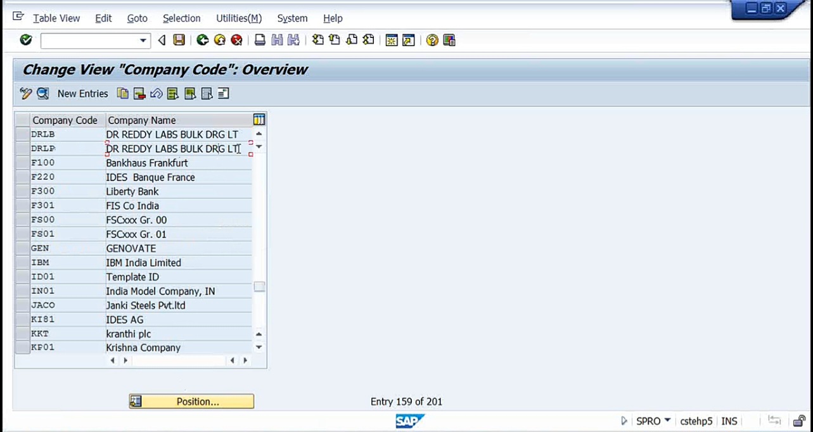The height and width of the screenshot is (432, 813).
Task: Click the Delete row icon
Action: 139,93
